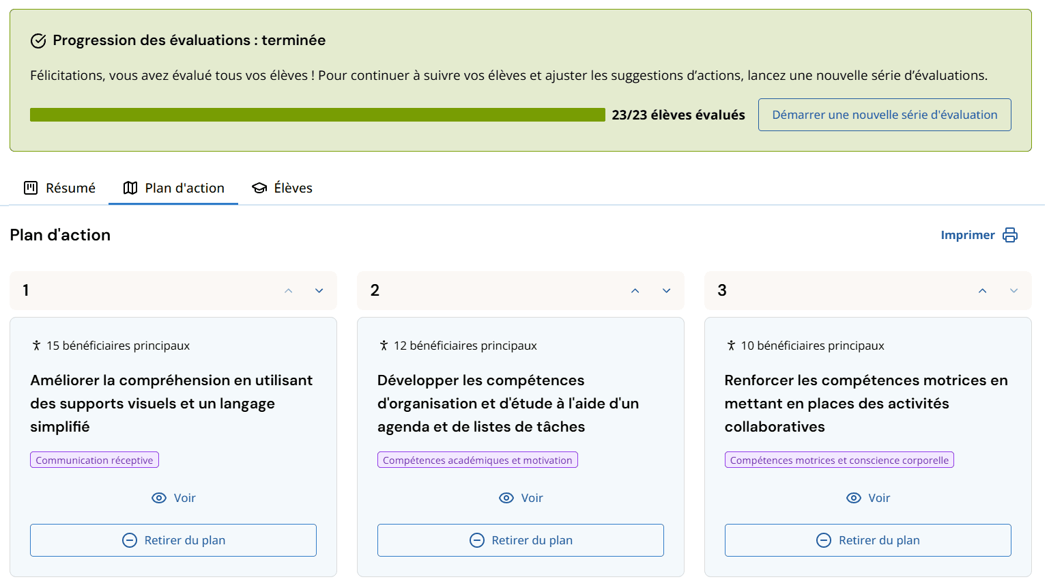The image size is (1049, 586).
Task: Start a new evaluation series
Action: click(885, 114)
